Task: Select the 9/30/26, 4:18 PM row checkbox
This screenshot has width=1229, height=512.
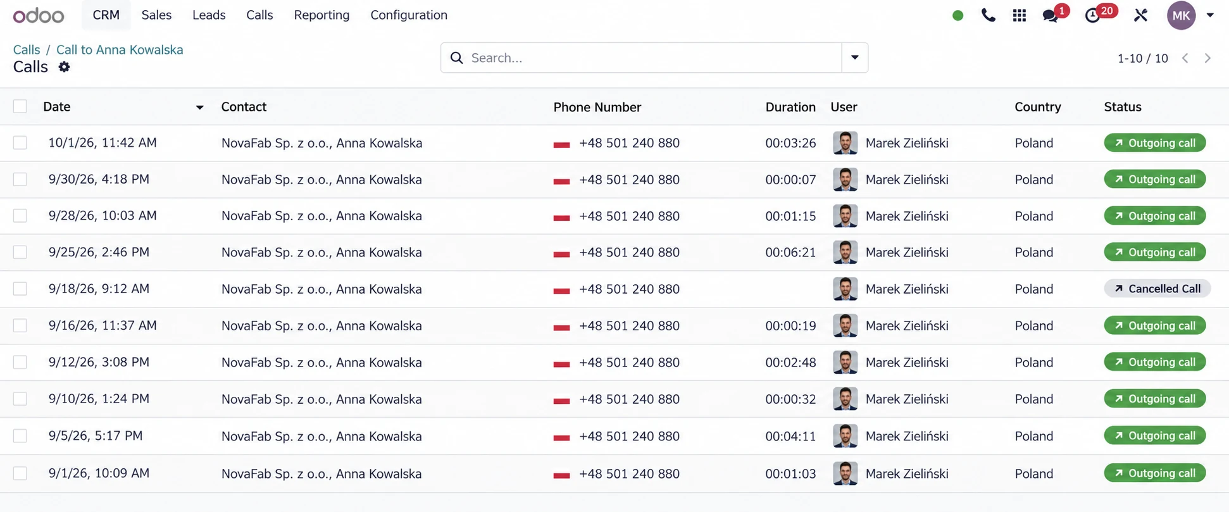Action: (20, 180)
